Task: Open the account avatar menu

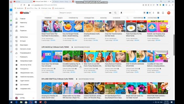Action: pyautogui.click(x=169, y=13)
